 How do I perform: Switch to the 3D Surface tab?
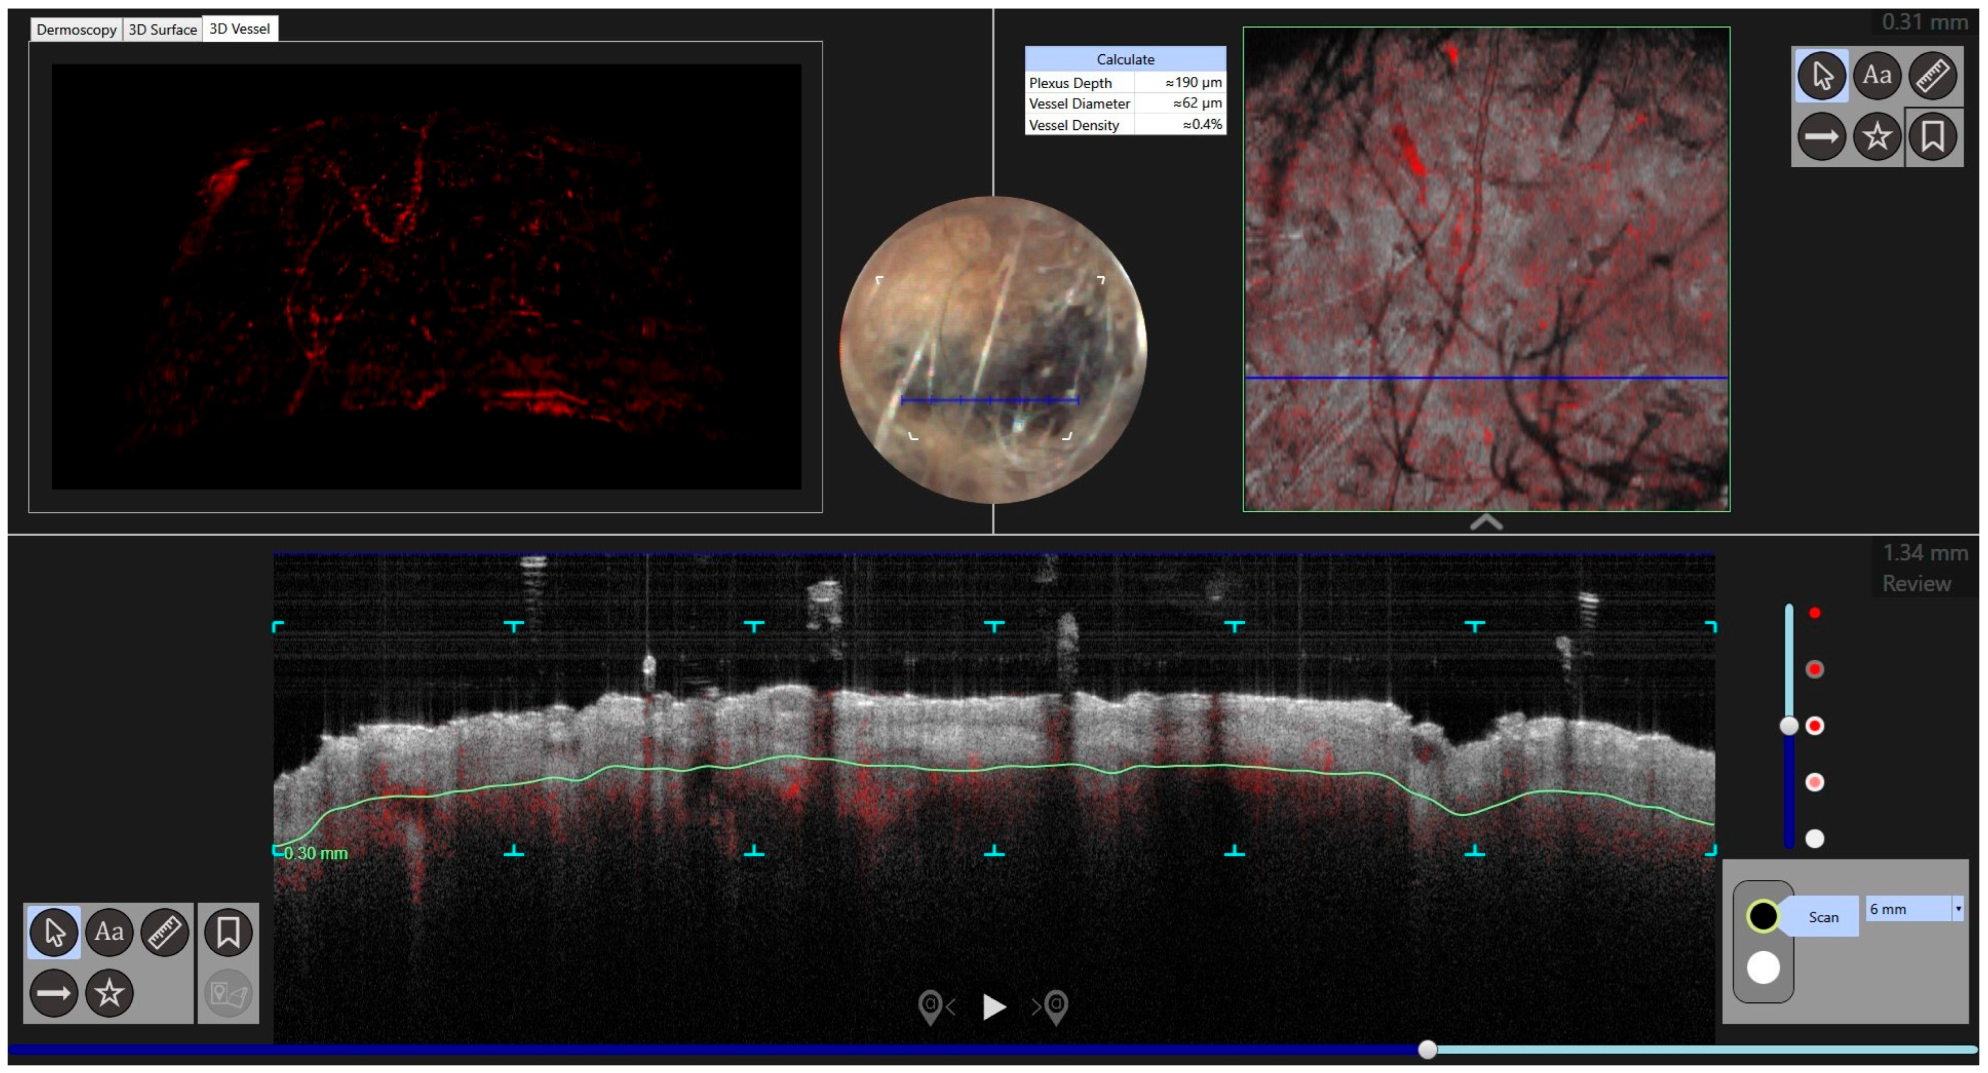[162, 29]
